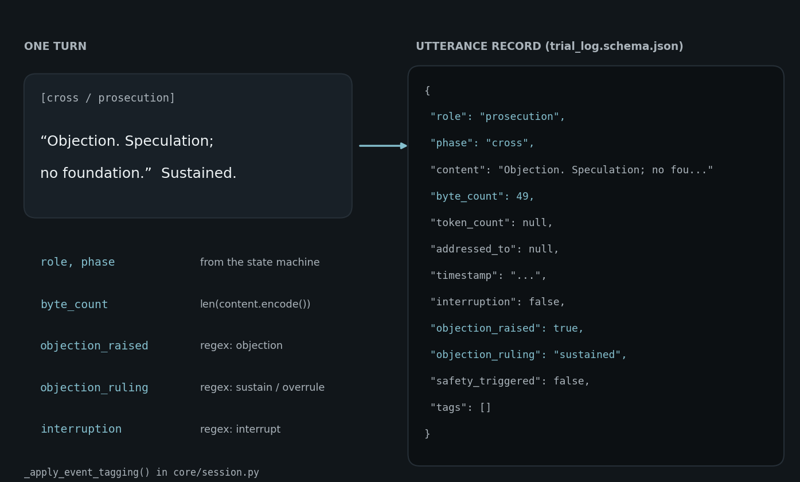Viewport: 800px width, 482px height.
Task: Click the "safety_triggered": false JSON line
Action: [510, 382]
